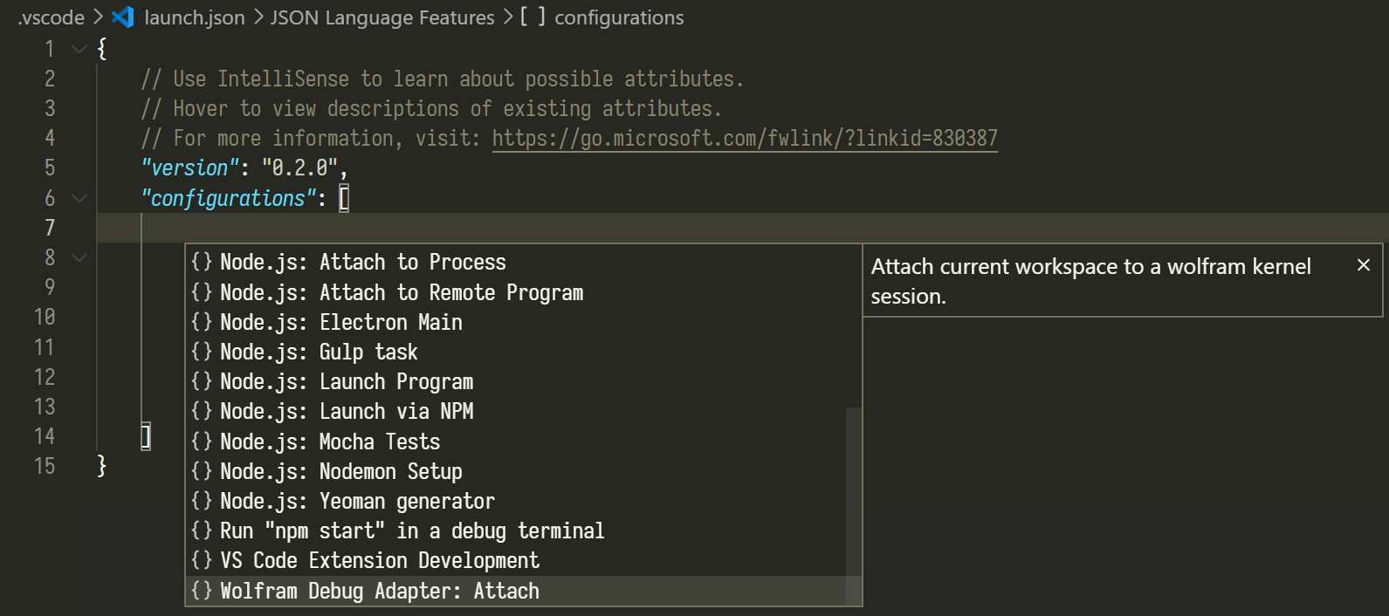Image resolution: width=1389 pixels, height=616 pixels.
Task: Click the array brackets icon in breadcrumb
Action: pyautogui.click(x=533, y=17)
